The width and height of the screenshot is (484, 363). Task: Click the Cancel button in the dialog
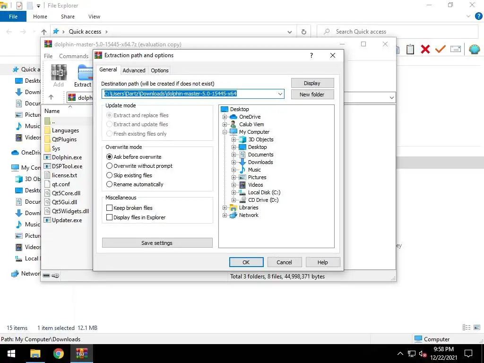[284, 262]
